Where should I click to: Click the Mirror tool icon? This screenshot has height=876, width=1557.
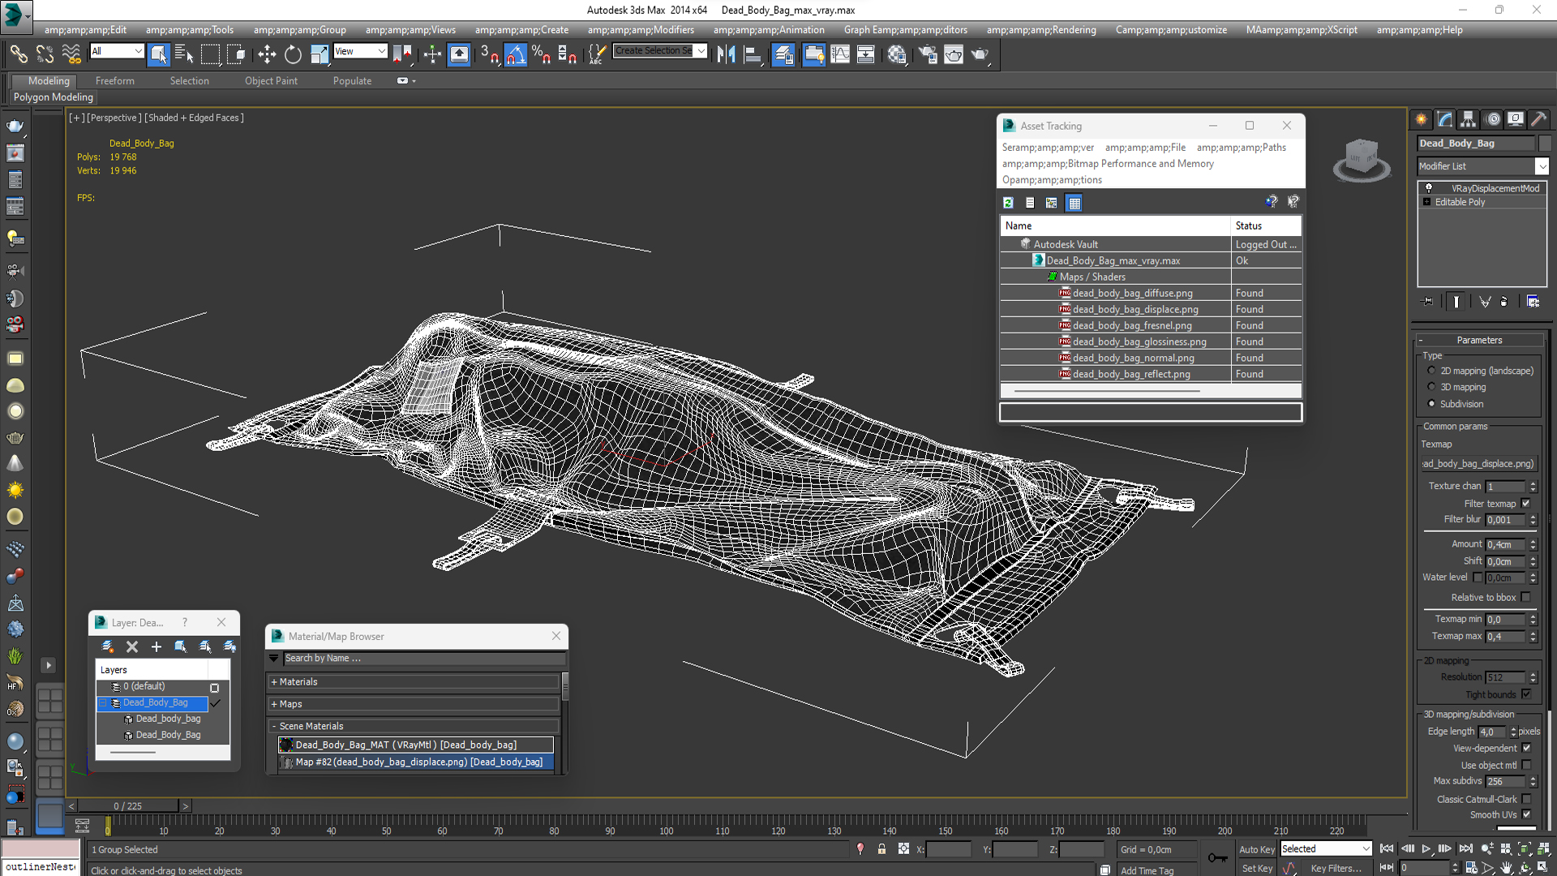pos(726,54)
